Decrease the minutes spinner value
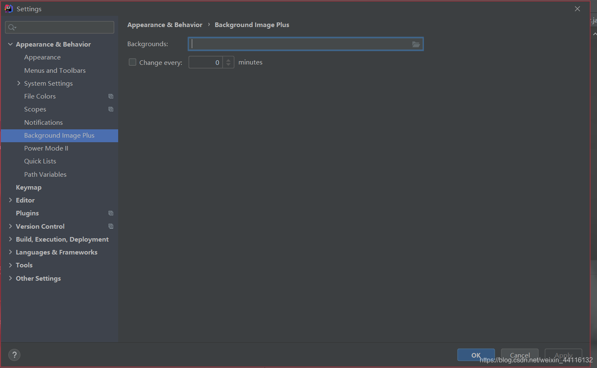The height and width of the screenshot is (368, 597). coord(228,64)
